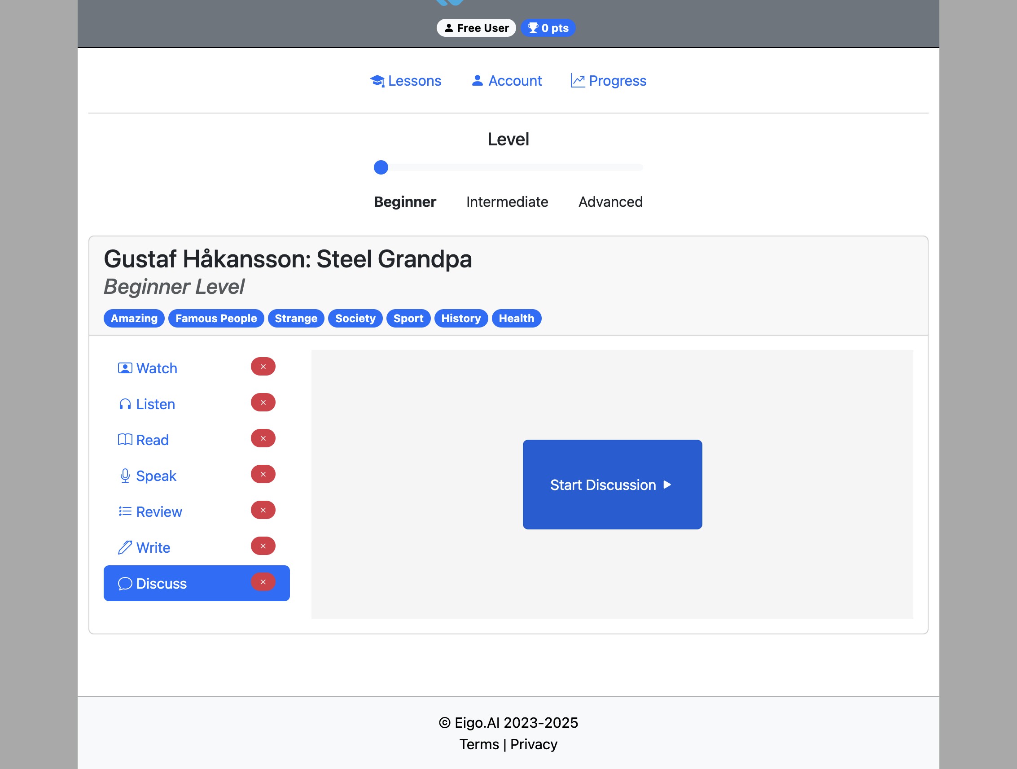The width and height of the screenshot is (1017, 769).
Task: Go to the Account page
Action: pos(507,81)
